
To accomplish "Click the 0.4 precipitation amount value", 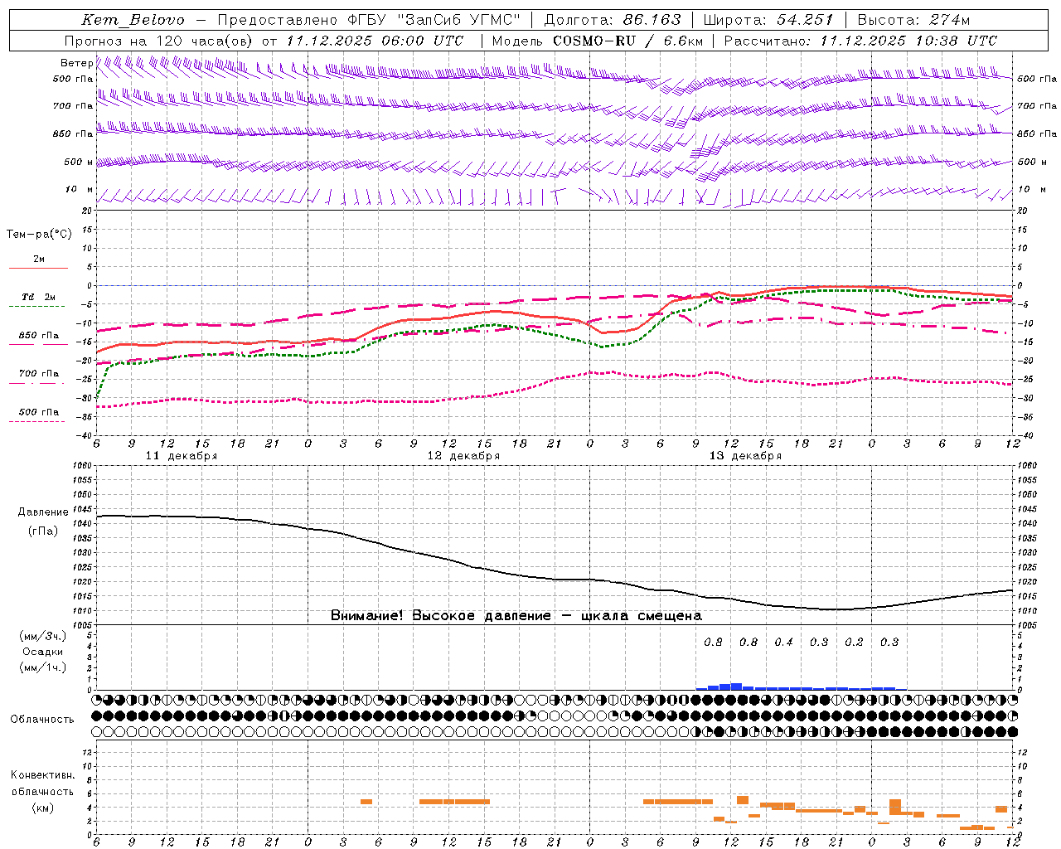I will point(783,643).
